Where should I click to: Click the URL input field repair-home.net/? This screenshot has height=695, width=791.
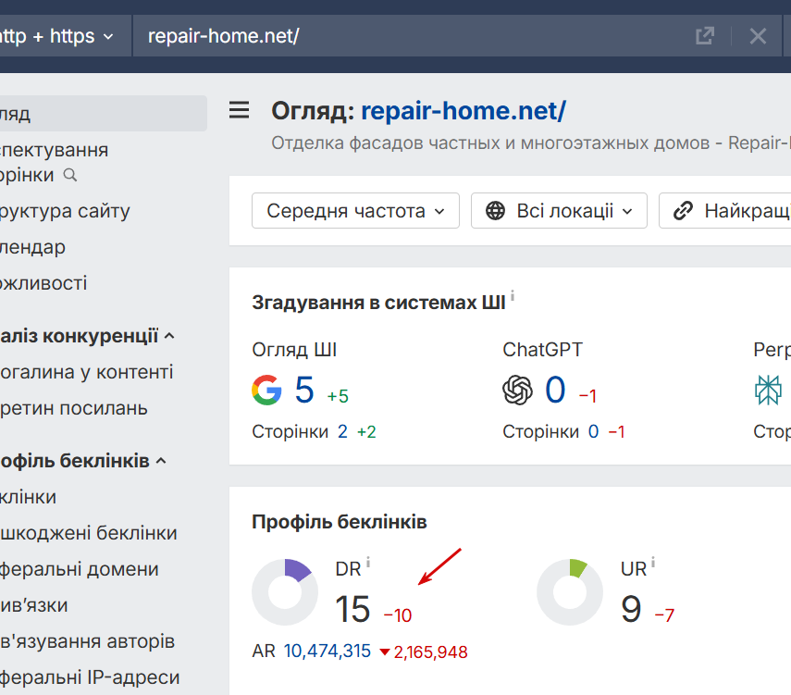click(407, 36)
